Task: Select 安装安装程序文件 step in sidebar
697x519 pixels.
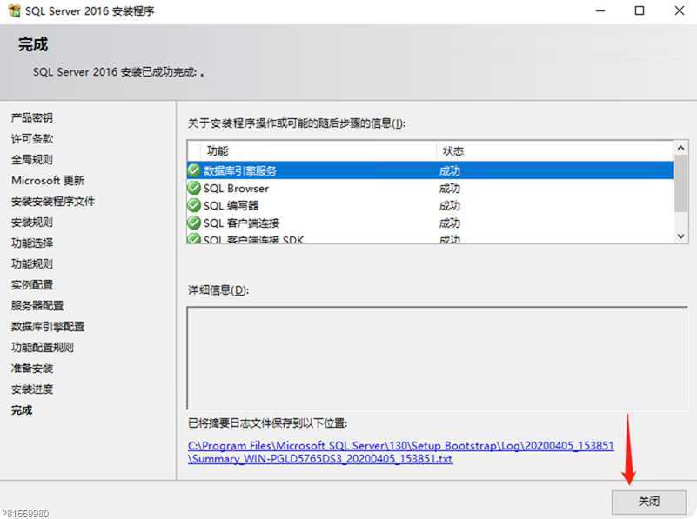Action: pos(53,201)
